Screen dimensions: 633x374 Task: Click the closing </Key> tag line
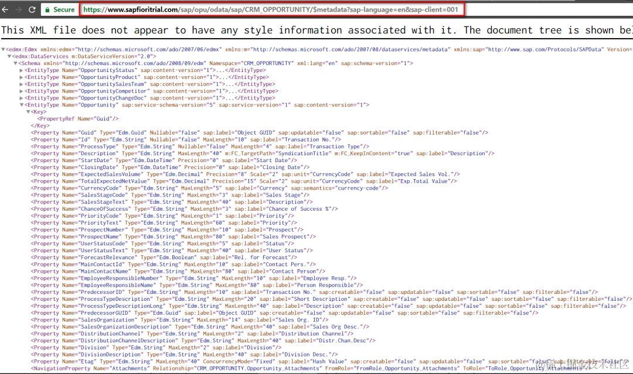[x=40, y=126]
